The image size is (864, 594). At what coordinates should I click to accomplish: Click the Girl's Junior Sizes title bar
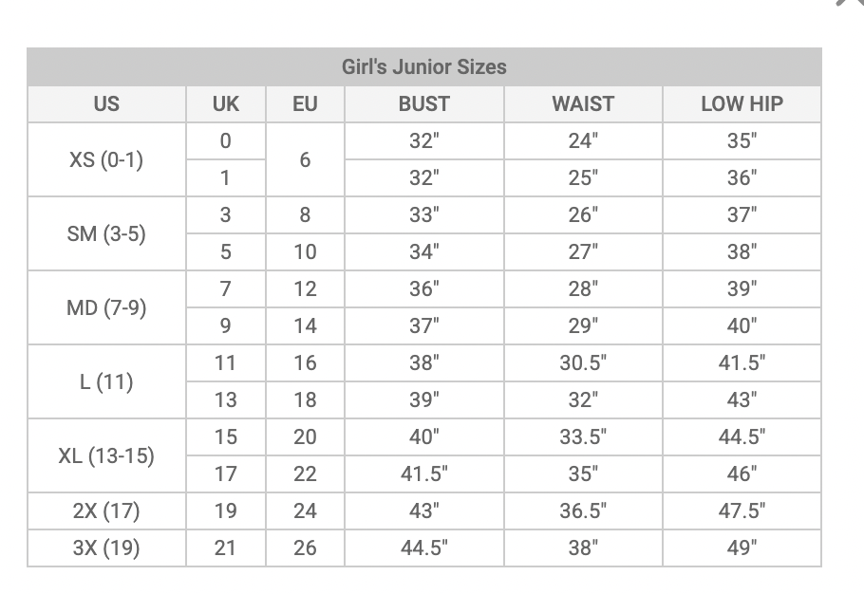point(423,67)
